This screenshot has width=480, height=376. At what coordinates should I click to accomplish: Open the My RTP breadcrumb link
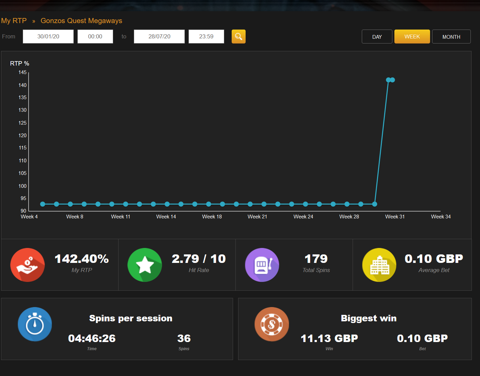(14, 21)
